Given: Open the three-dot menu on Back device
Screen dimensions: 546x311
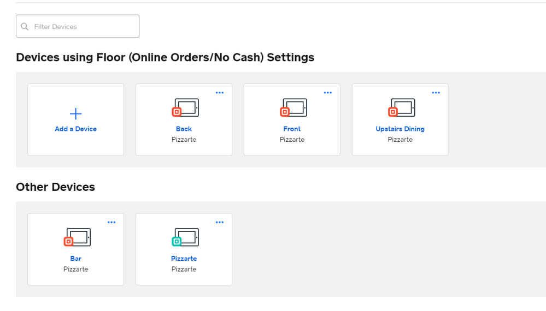Looking at the screenshot, I should tap(220, 93).
